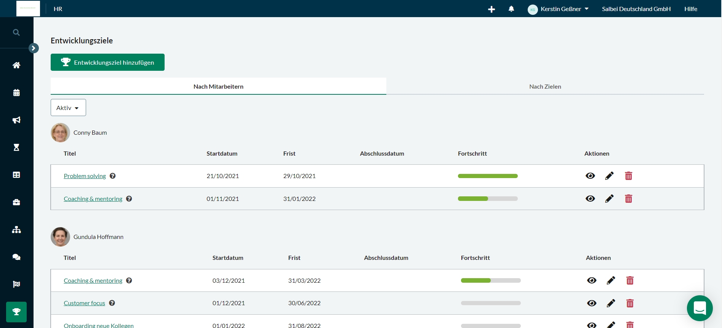Click Conny Baum's profile photo
Viewport: 722px width, 328px height.
[60, 132]
